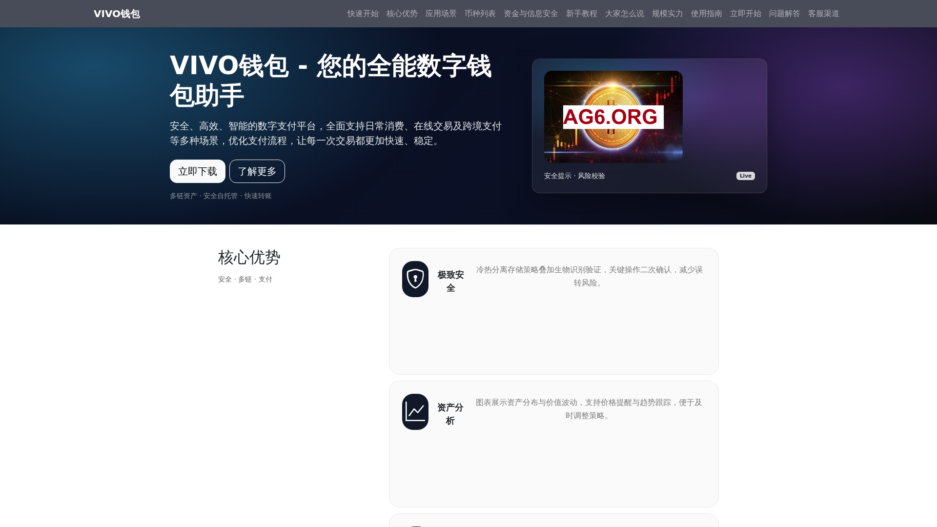Go to 核心优势 in navigation bar

click(x=402, y=14)
